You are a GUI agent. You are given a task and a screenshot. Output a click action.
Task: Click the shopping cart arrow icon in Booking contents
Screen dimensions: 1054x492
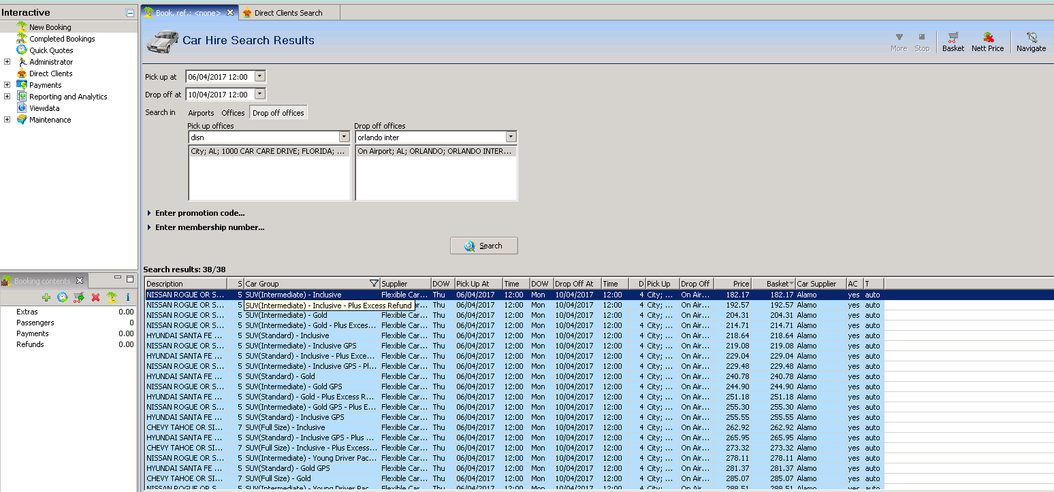point(79,297)
